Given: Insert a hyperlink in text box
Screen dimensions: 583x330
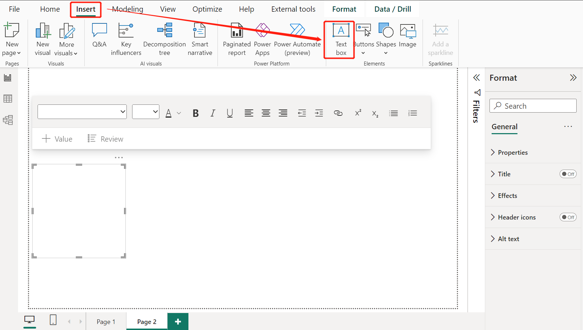Looking at the screenshot, I should coord(338,113).
